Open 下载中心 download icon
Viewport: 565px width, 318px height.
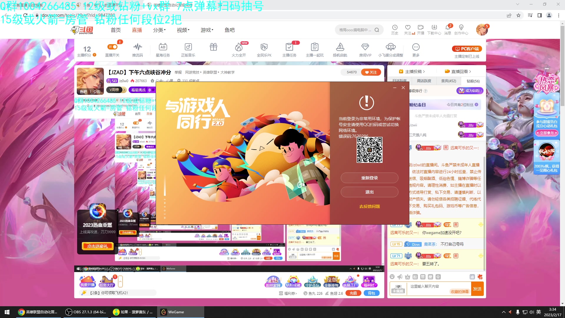pos(434,27)
